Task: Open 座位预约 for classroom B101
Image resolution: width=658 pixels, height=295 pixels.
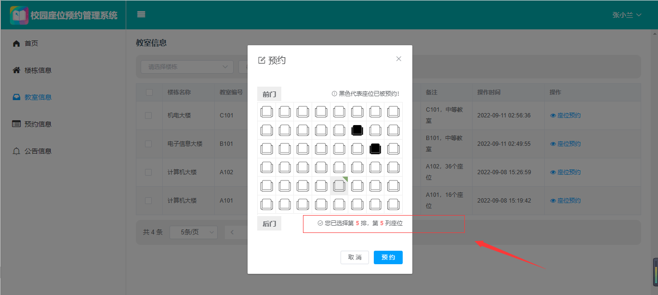Action: tap(566, 144)
